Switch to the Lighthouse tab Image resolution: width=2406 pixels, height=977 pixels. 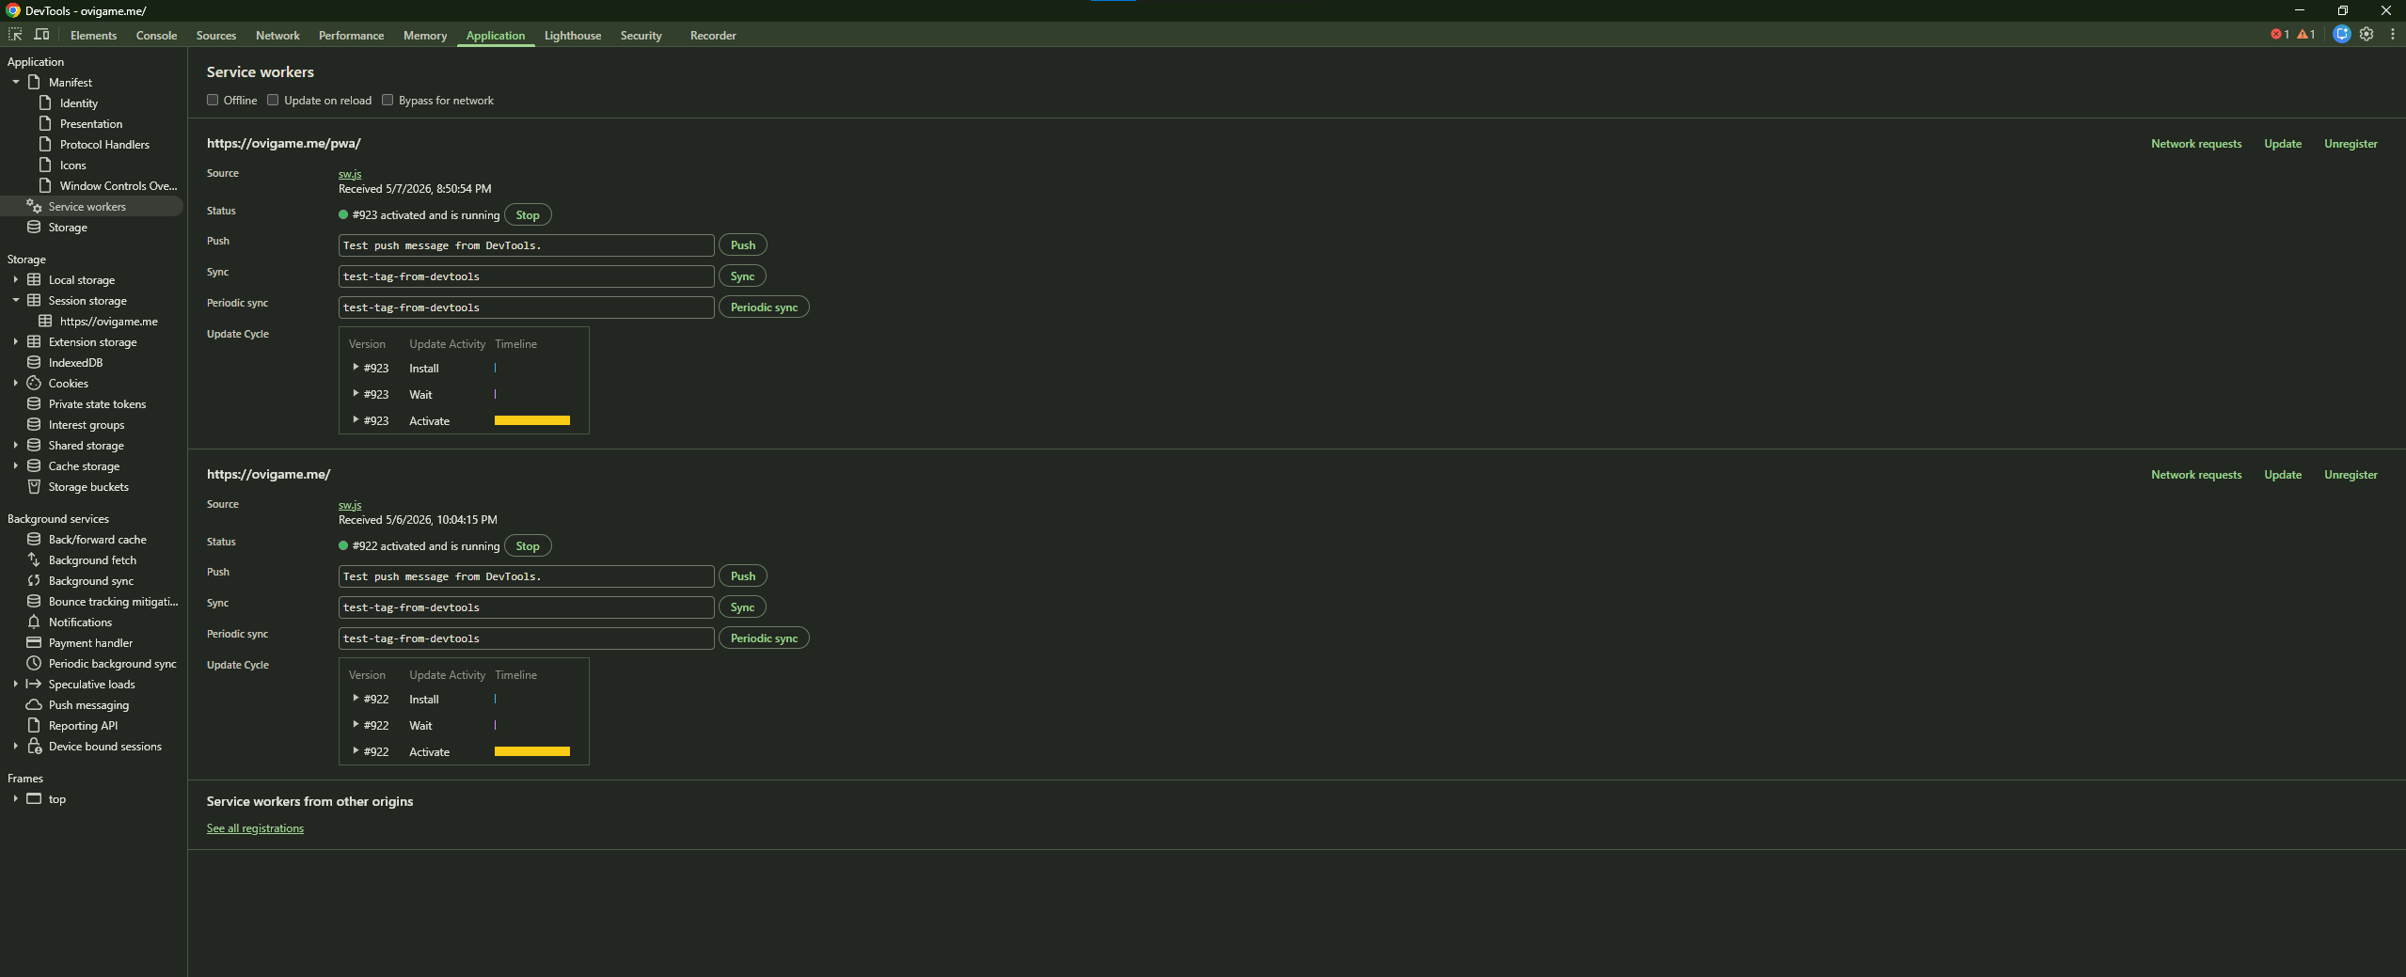coord(573,36)
